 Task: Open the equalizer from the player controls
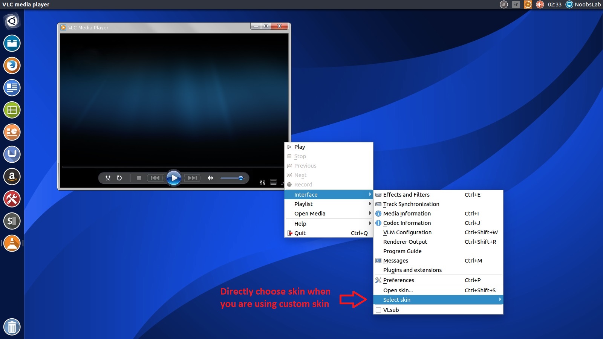[x=262, y=183]
